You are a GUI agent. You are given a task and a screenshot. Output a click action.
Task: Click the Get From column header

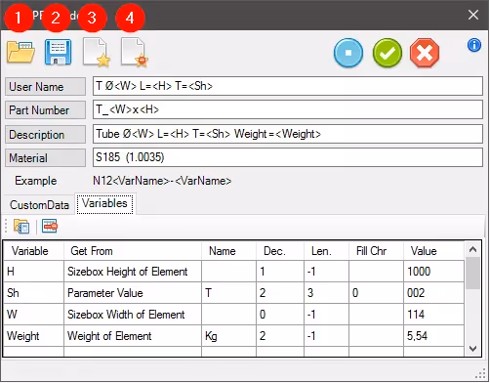click(x=133, y=251)
